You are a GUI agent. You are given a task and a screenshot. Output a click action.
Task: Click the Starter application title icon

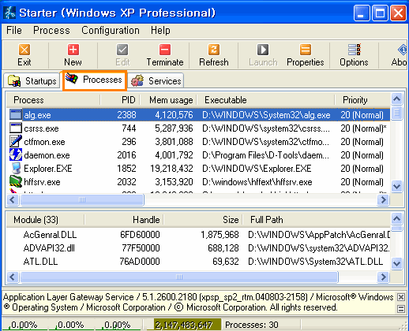[9, 13]
